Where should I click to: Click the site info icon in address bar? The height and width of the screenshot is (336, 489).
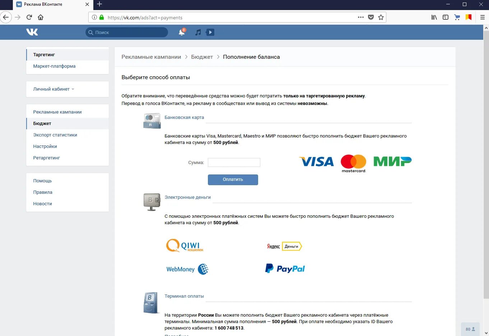tap(94, 17)
